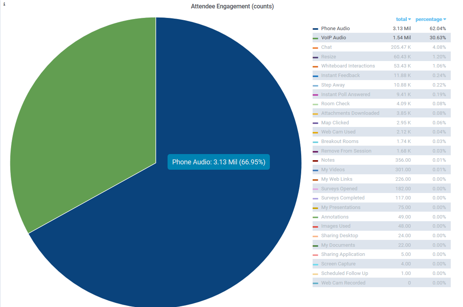Click the Attendee Engagement (counts) panel title
The width and height of the screenshot is (463, 307).
coord(232,6)
